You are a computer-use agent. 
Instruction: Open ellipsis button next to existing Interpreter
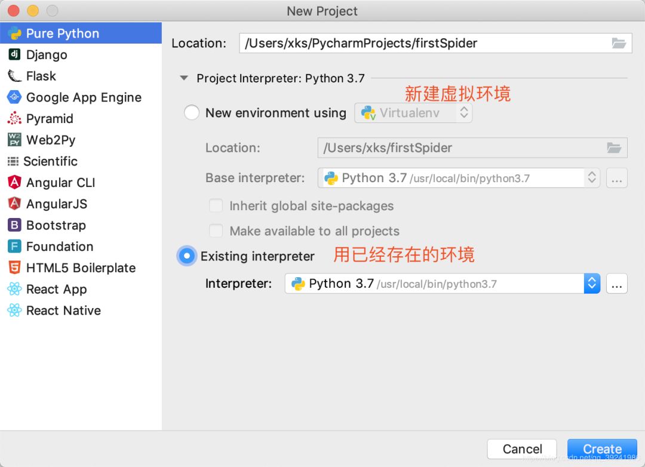pyautogui.click(x=616, y=284)
